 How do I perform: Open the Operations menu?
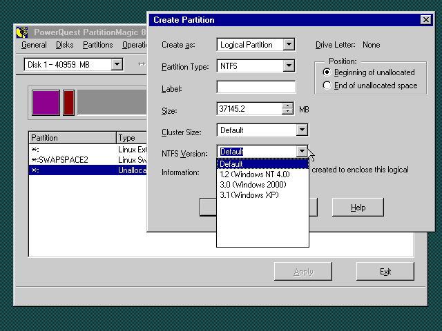click(135, 45)
